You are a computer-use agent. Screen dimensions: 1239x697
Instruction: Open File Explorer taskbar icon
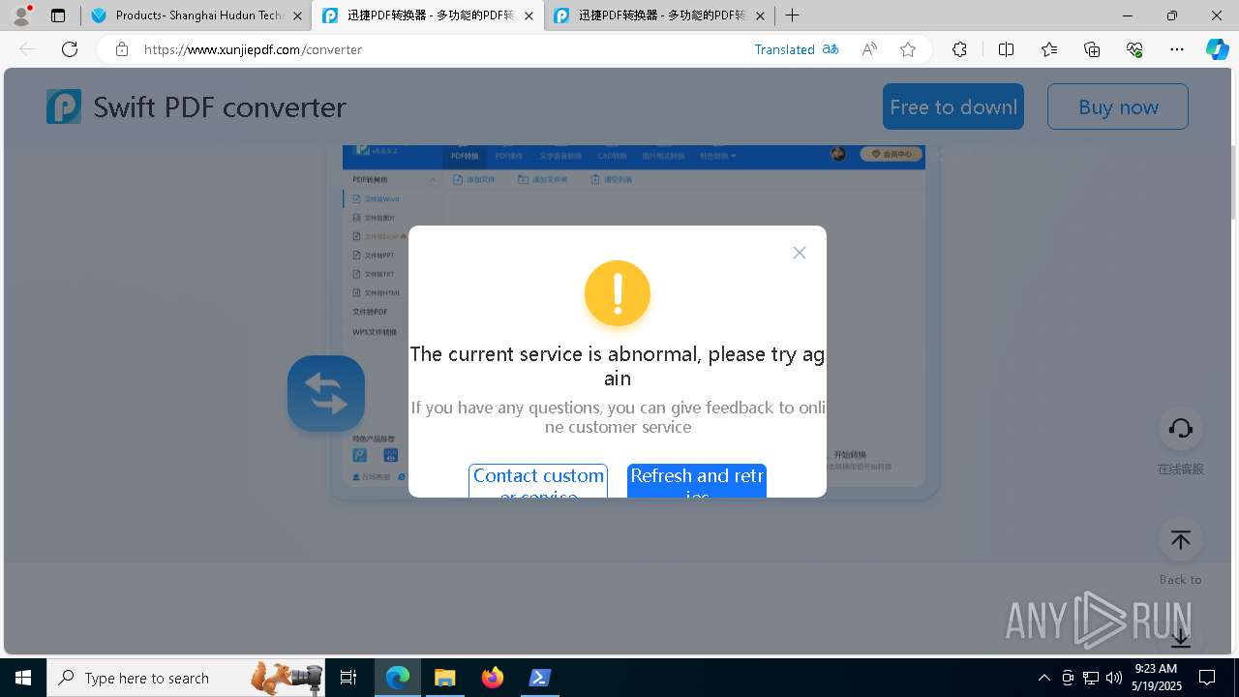tap(444, 678)
